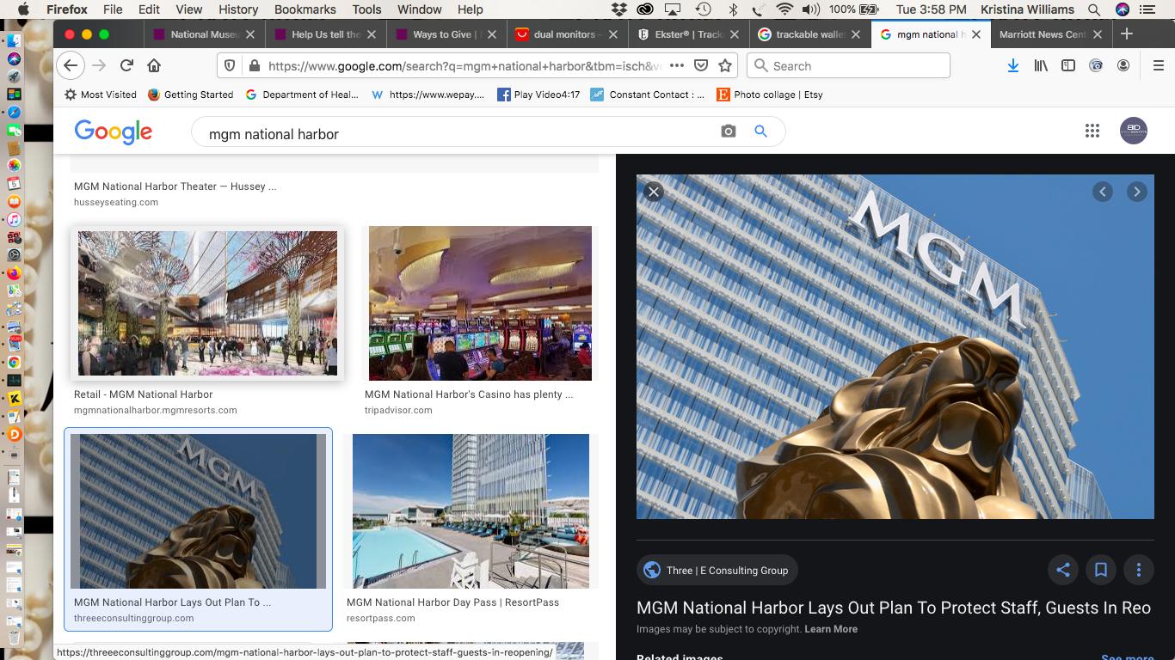
Task: Save the previewed image to collection
Action: tap(1101, 570)
